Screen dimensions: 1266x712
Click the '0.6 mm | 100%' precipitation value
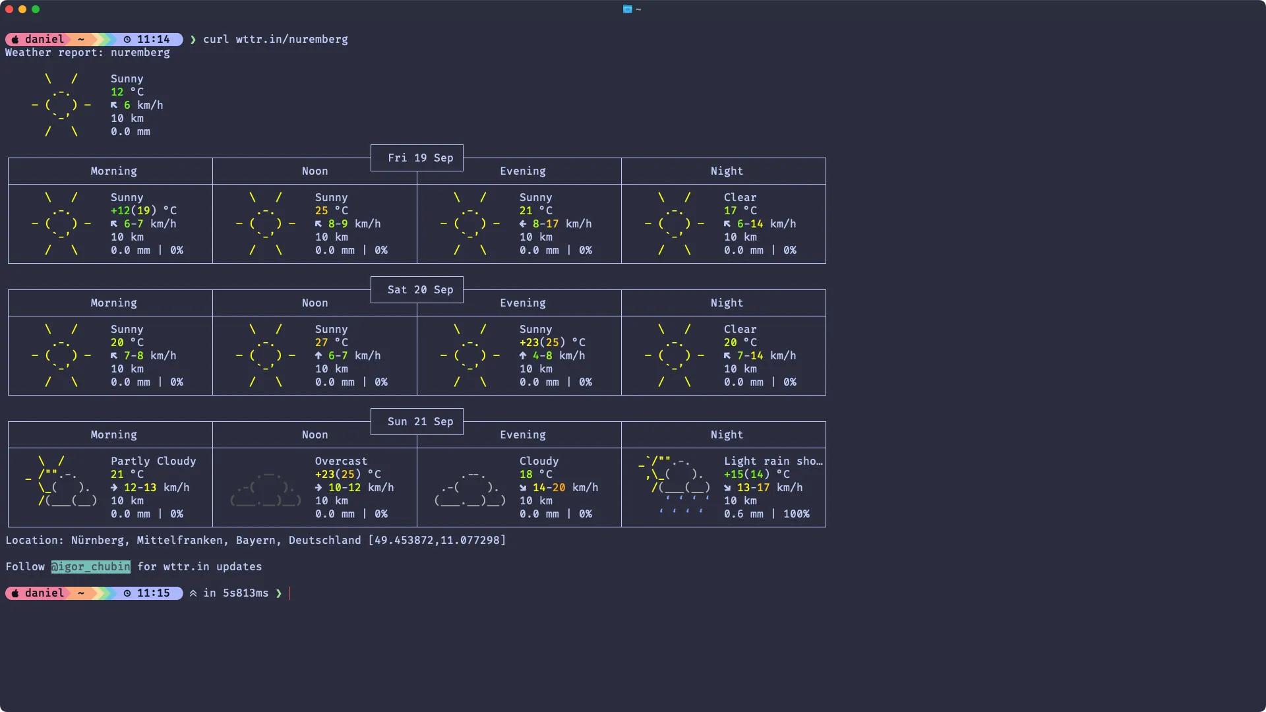coord(767,514)
